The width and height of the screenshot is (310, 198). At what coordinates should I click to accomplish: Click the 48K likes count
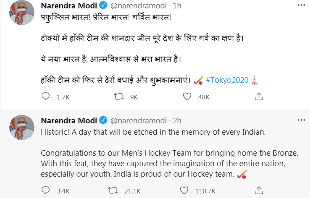204,97
